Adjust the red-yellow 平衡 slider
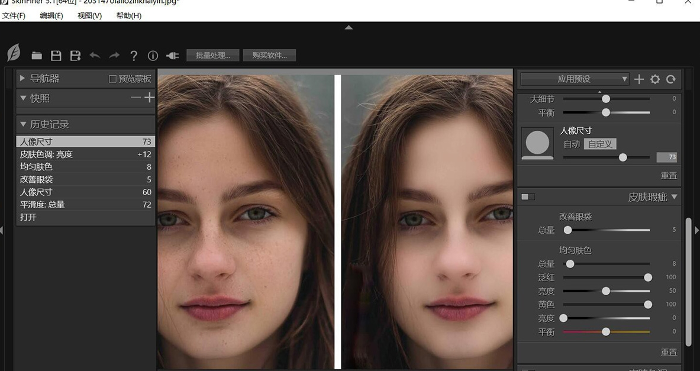 tap(606, 332)
